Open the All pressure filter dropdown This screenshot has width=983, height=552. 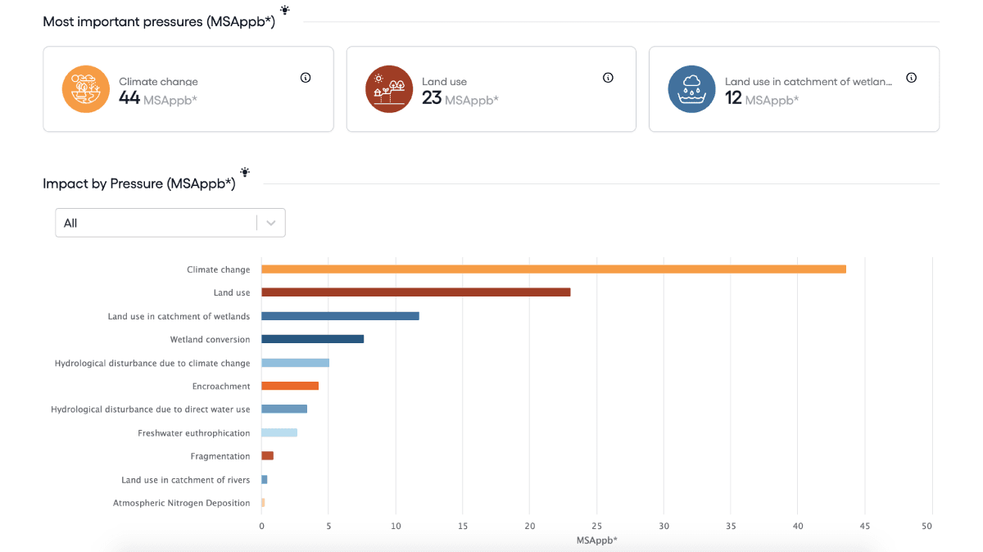point(156,223)
